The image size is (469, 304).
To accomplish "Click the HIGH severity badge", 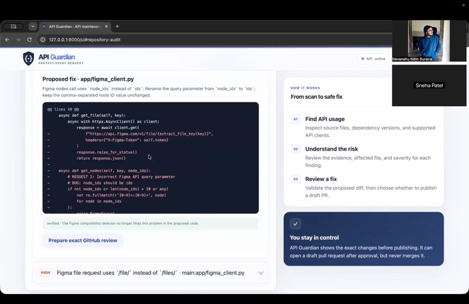I will 45,273.
